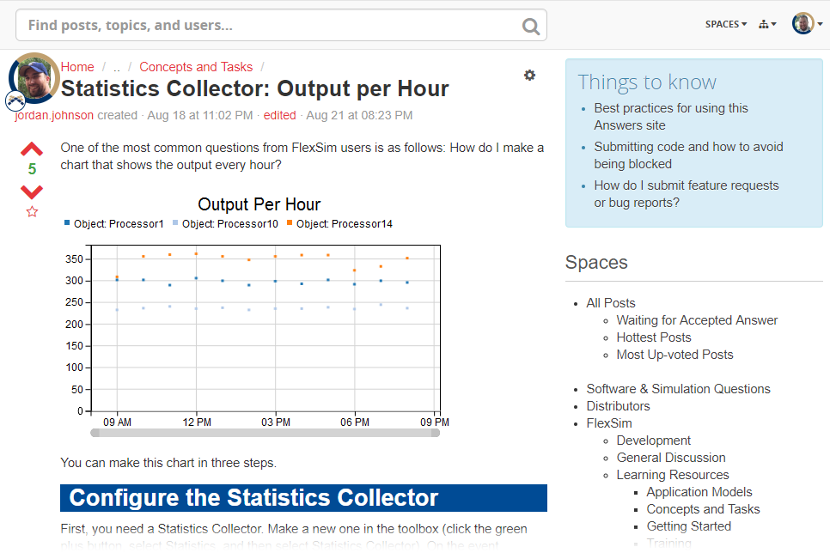Viewport: 830px width, 553px height.
Task: Show the Most Up-voted Posts list
Action: (674, 355)
